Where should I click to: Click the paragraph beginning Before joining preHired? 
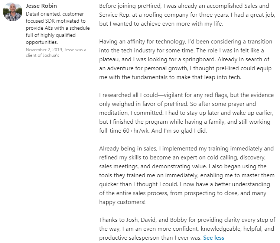click(x=187, y=16)
